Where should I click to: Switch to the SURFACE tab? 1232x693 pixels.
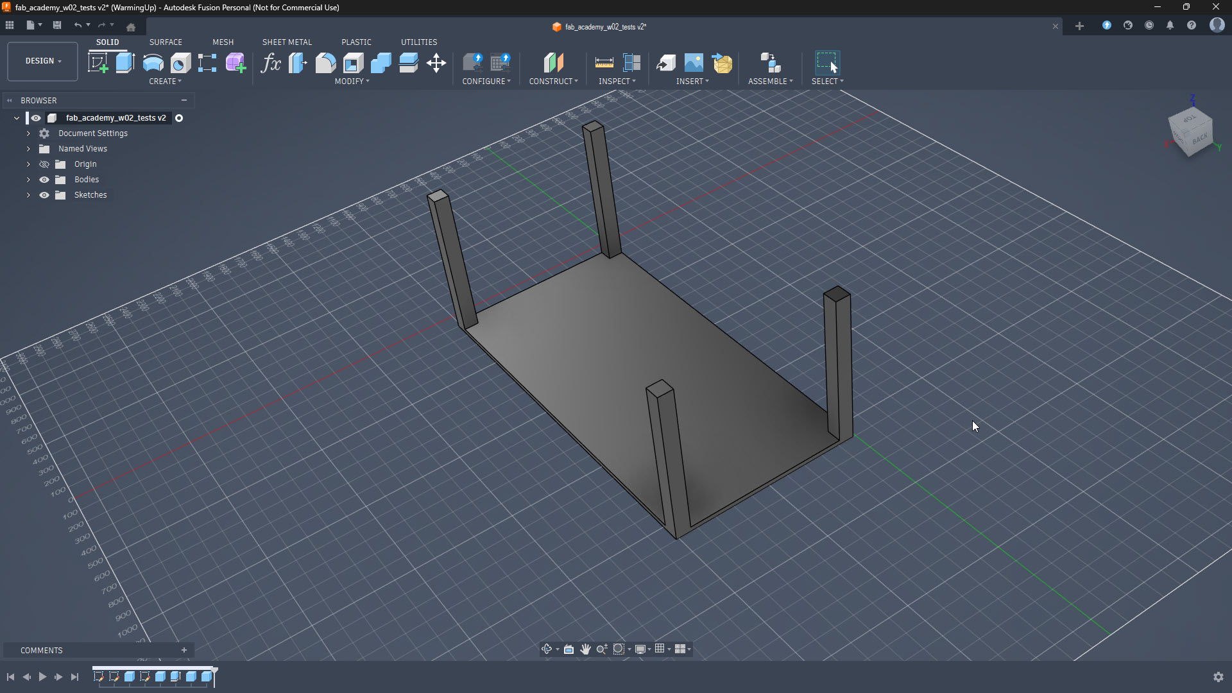coord(166,42)
